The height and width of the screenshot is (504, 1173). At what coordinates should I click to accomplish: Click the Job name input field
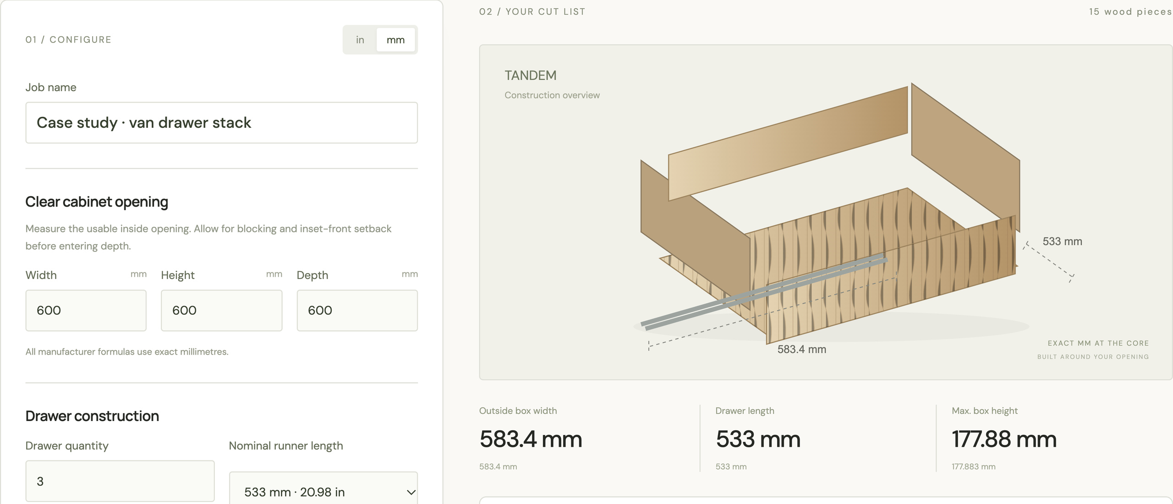coord(222,123)
